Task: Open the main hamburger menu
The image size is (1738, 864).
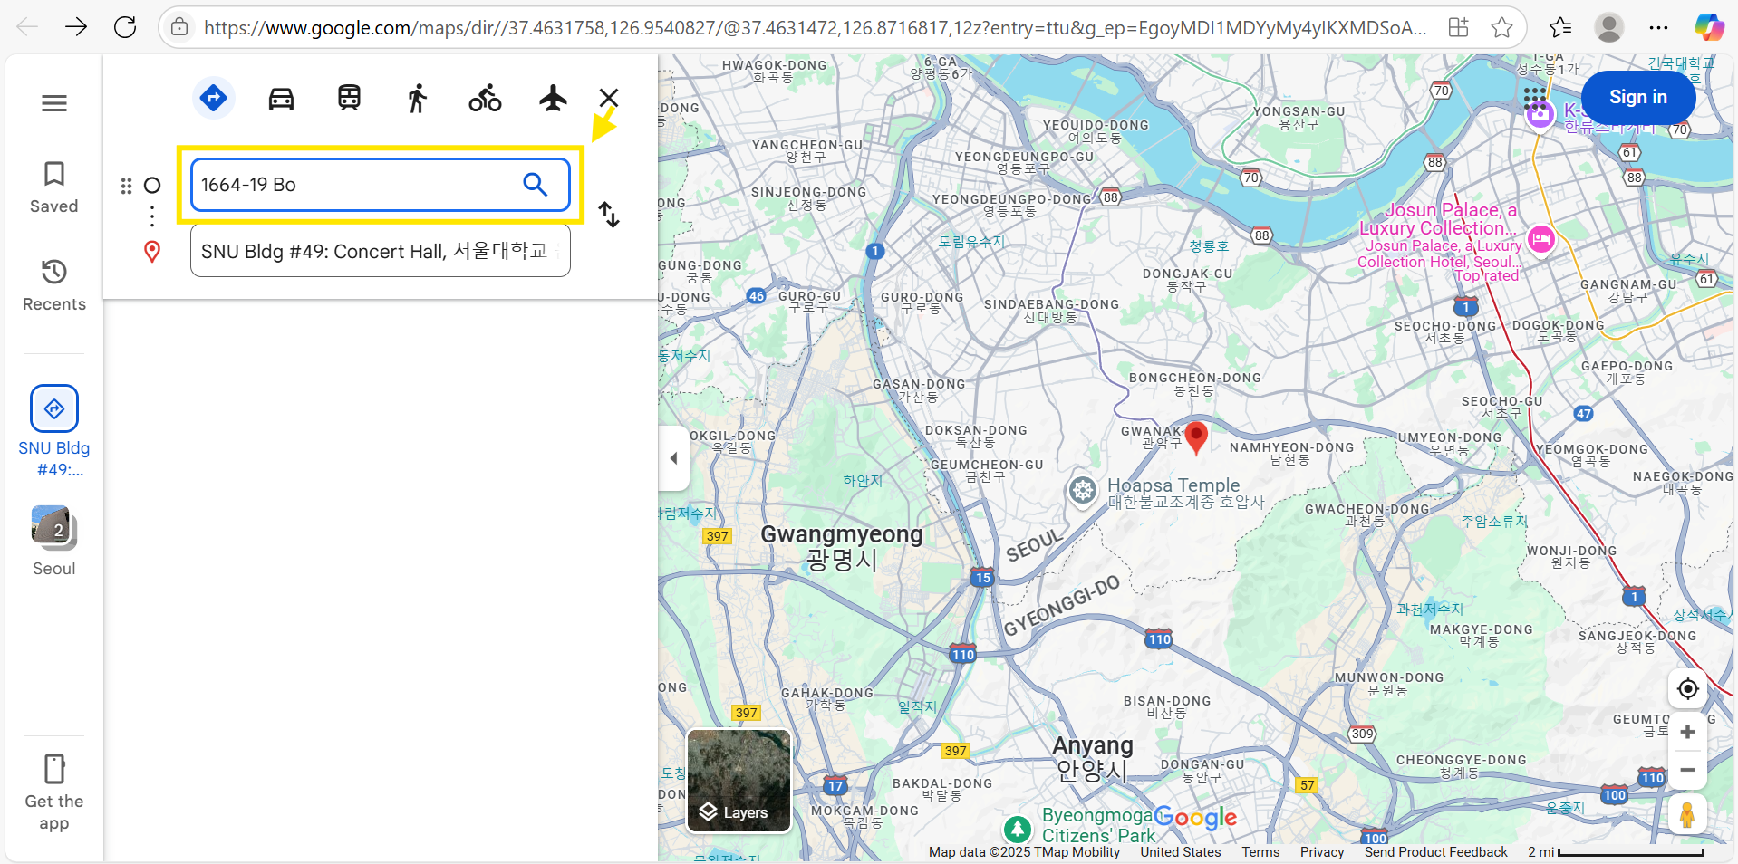Action: click(54, 103)
